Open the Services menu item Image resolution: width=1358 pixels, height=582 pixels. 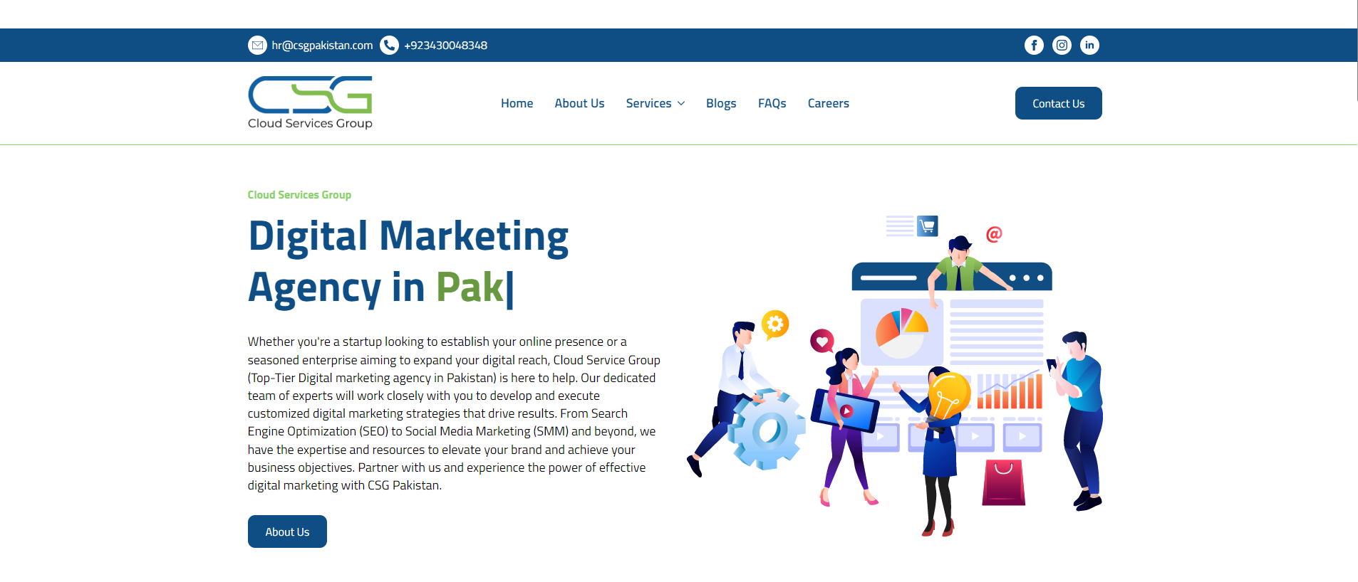pyautogui.click(x=648, y=103)
